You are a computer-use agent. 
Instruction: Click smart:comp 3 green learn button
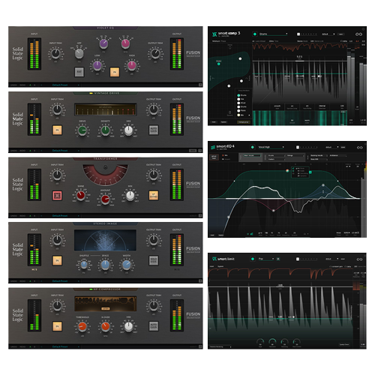[255, 34]
